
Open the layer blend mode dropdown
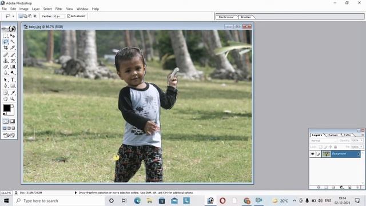pos(324,141)
